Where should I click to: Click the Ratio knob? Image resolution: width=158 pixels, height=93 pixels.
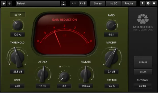pos(111,25)
